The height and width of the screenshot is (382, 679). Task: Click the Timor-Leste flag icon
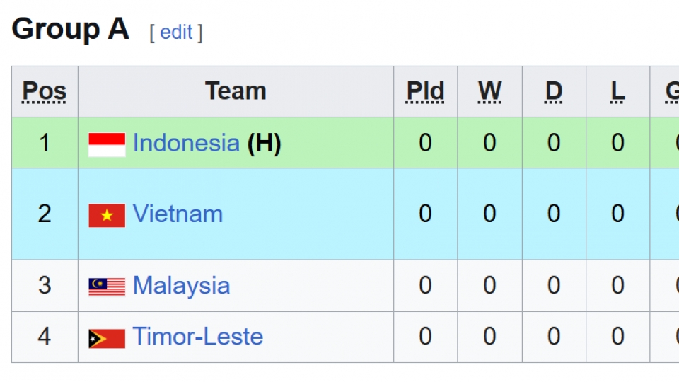[107, 337]
